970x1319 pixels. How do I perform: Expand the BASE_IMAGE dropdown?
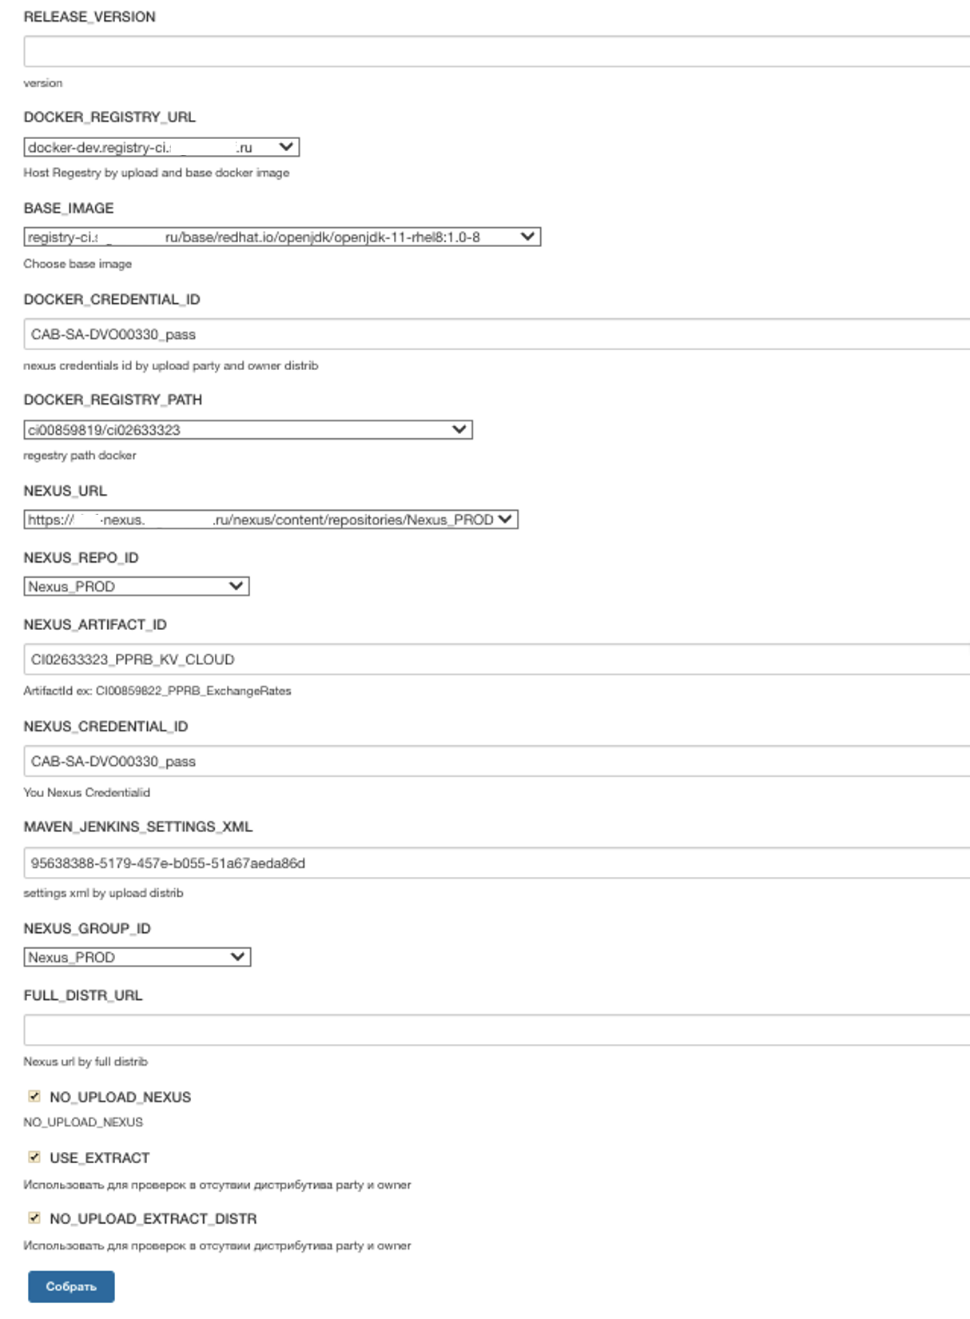281,237
